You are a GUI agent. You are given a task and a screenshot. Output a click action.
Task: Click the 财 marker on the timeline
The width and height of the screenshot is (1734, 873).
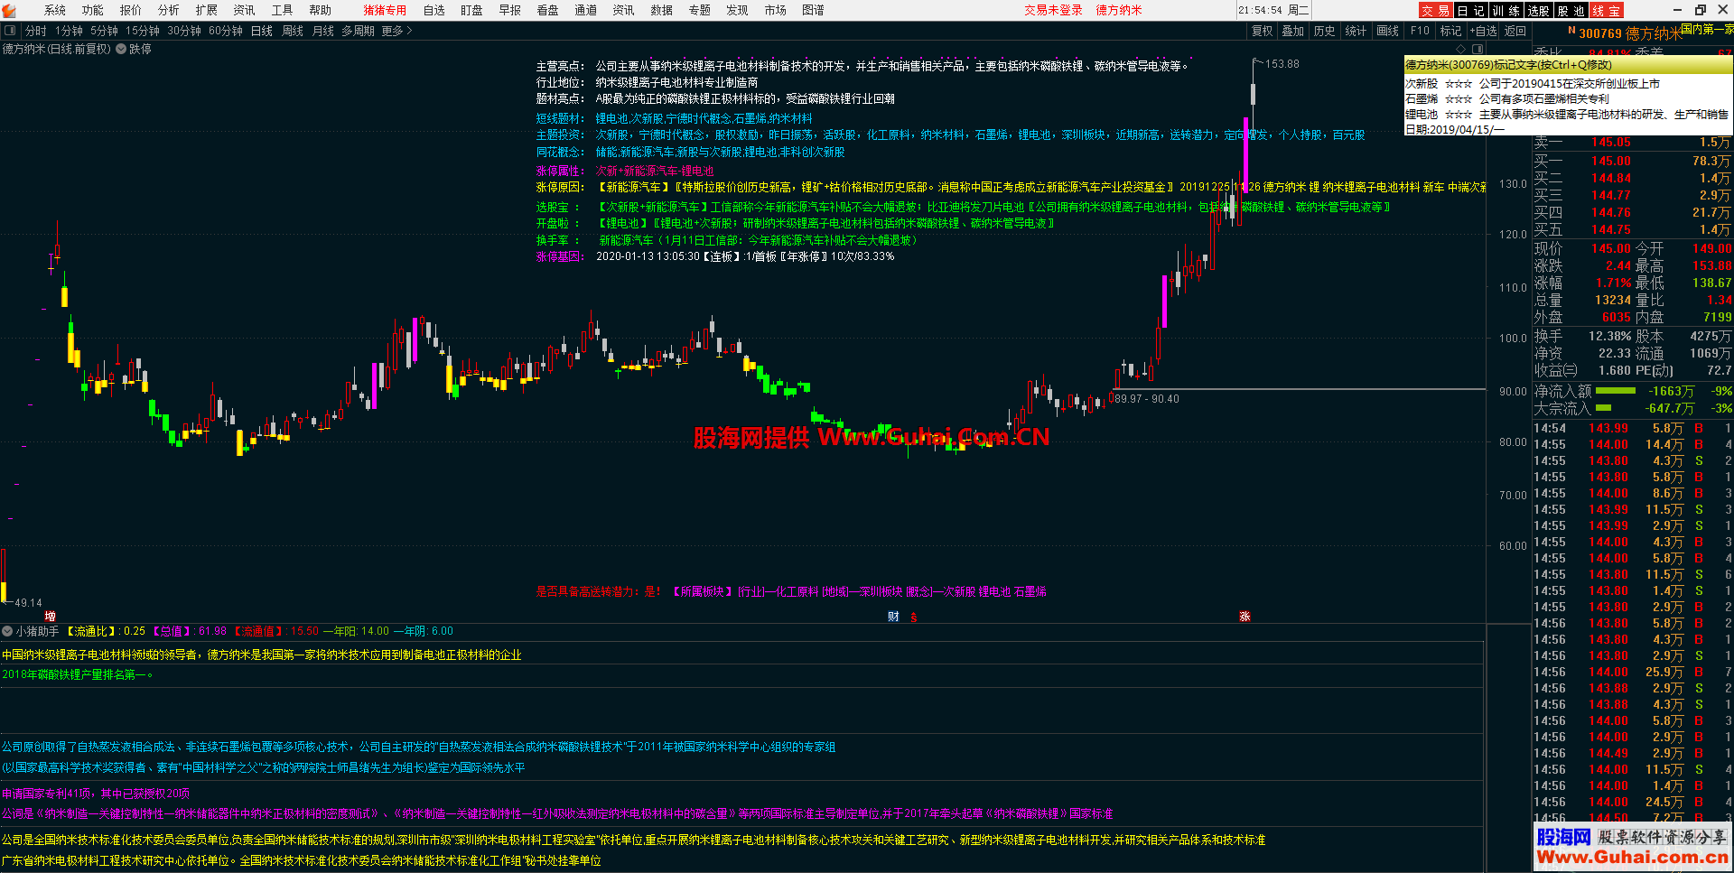coord(893,617)
